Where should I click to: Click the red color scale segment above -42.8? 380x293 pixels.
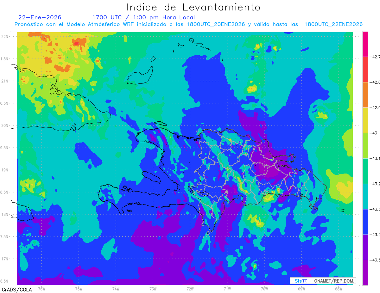(365, 70)
